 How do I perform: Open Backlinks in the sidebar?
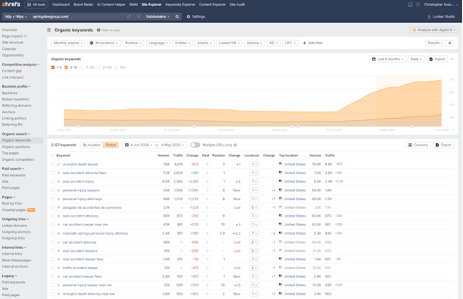10,93
